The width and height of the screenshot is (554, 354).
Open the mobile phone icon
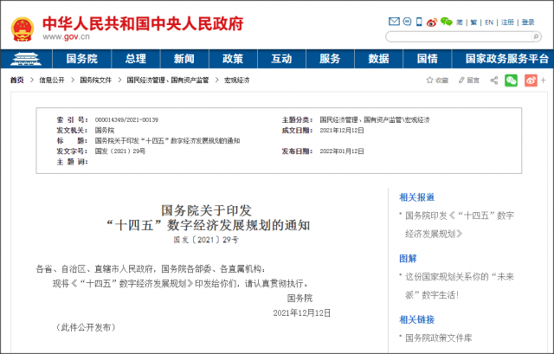click(x=419, y=22)
